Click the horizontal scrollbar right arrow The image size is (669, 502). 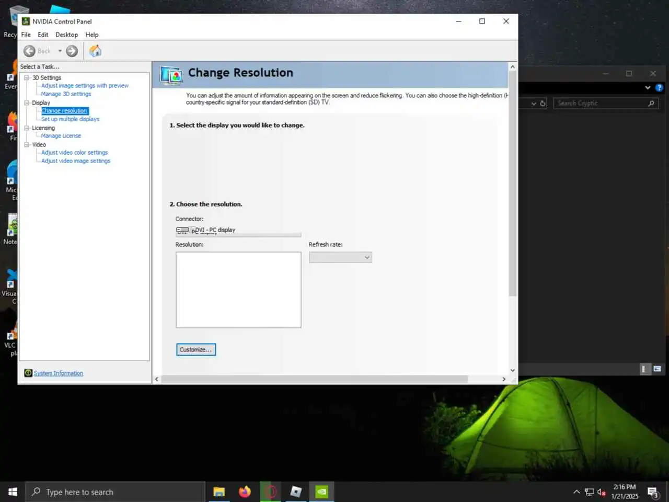[x=504, y=379]
